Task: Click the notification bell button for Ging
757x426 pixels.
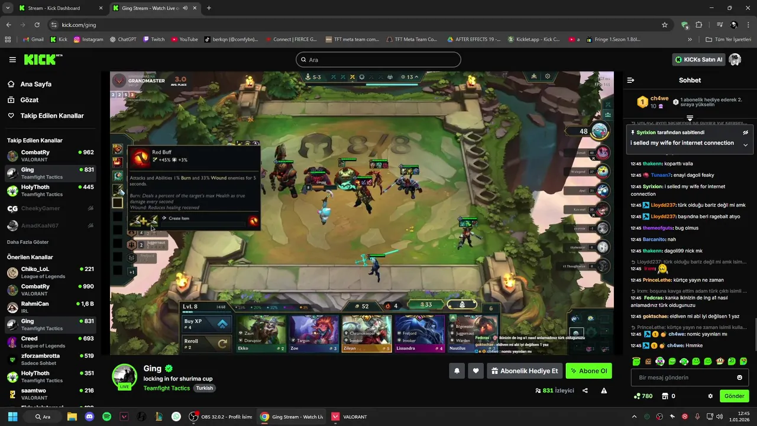Action: (x=457, y=371)
